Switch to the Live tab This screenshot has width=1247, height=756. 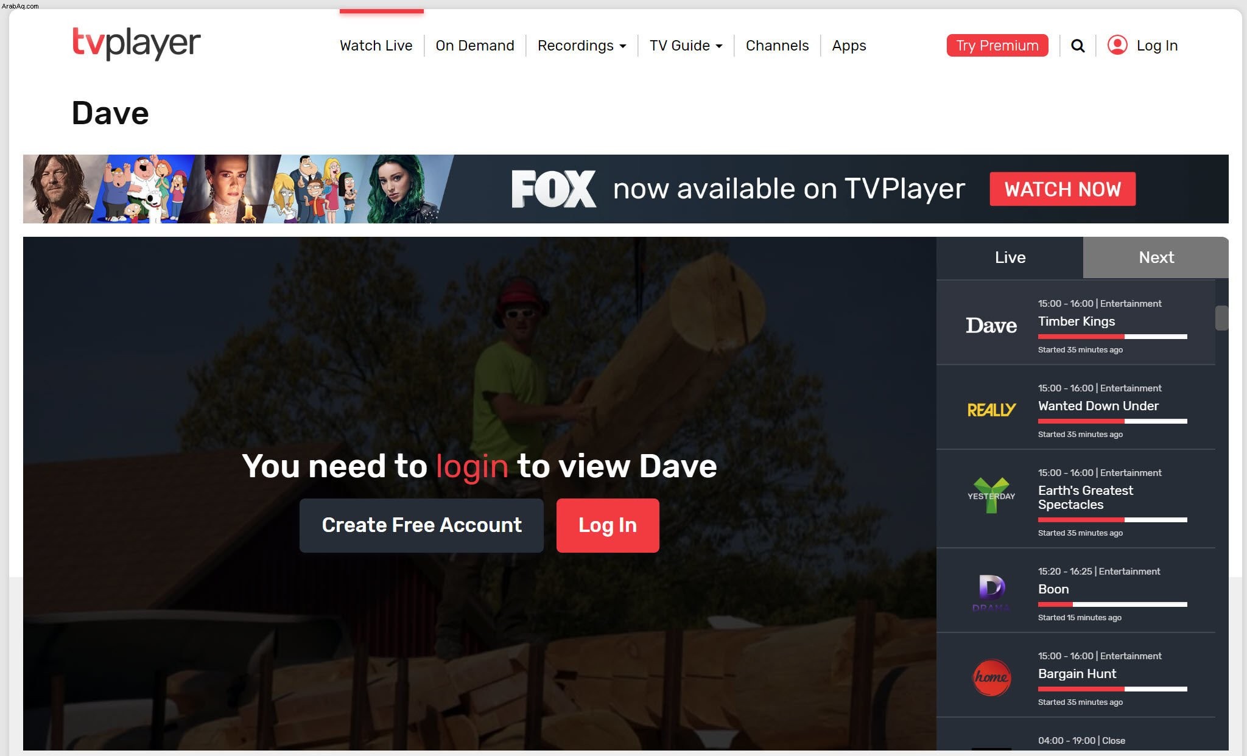[x=1010, y=257]
